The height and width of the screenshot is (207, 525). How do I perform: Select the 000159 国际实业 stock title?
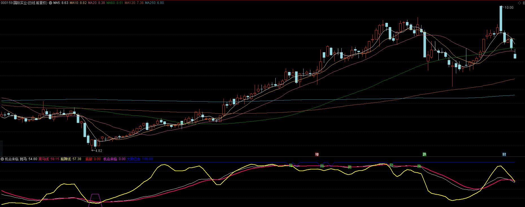coord(24,3)
